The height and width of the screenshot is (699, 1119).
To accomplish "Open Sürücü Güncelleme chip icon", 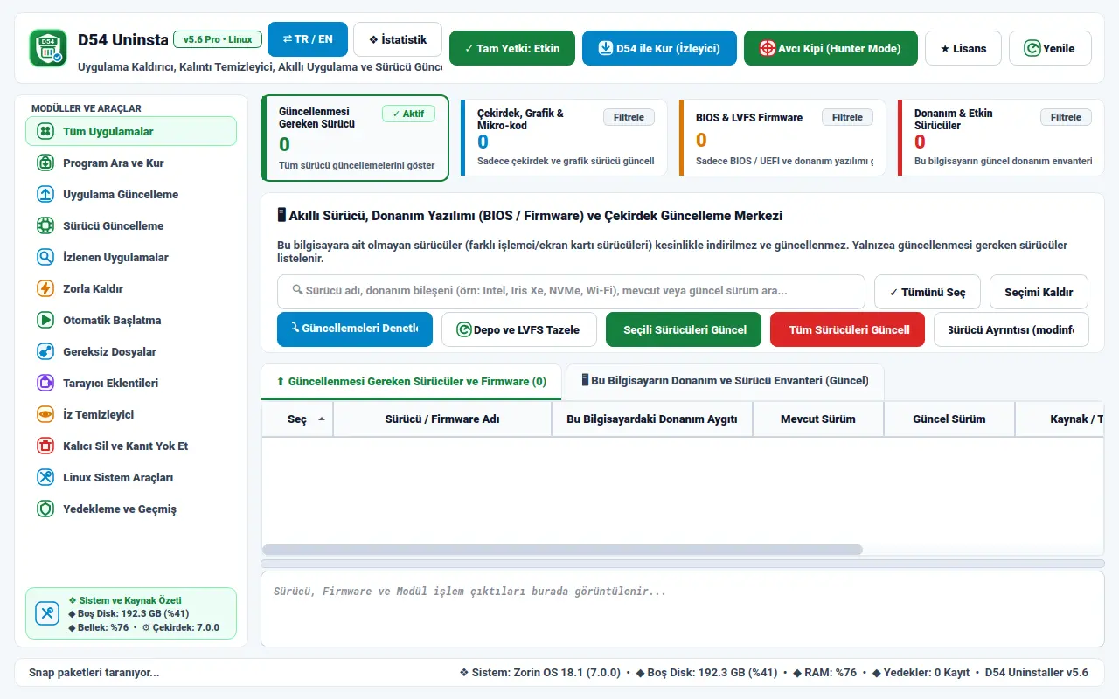I will [x=45, y=226].
